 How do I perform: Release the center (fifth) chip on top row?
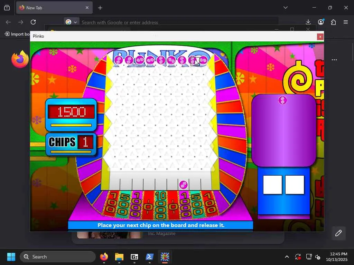point(161,60)
